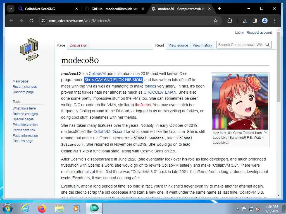Open Related changes tool
Viewport: 286px width, 214px height.
click(x=25, y=114)
